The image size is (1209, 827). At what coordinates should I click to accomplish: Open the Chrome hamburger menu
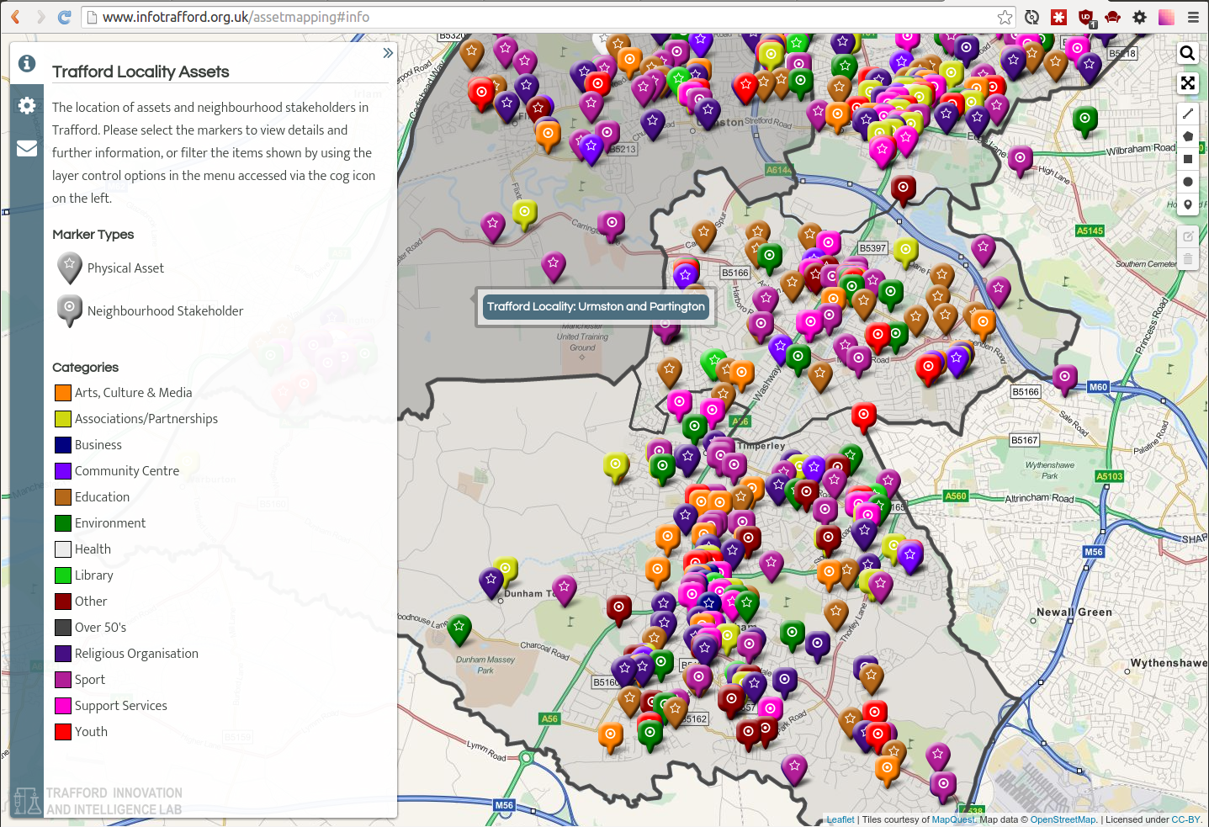point(1193,17)
